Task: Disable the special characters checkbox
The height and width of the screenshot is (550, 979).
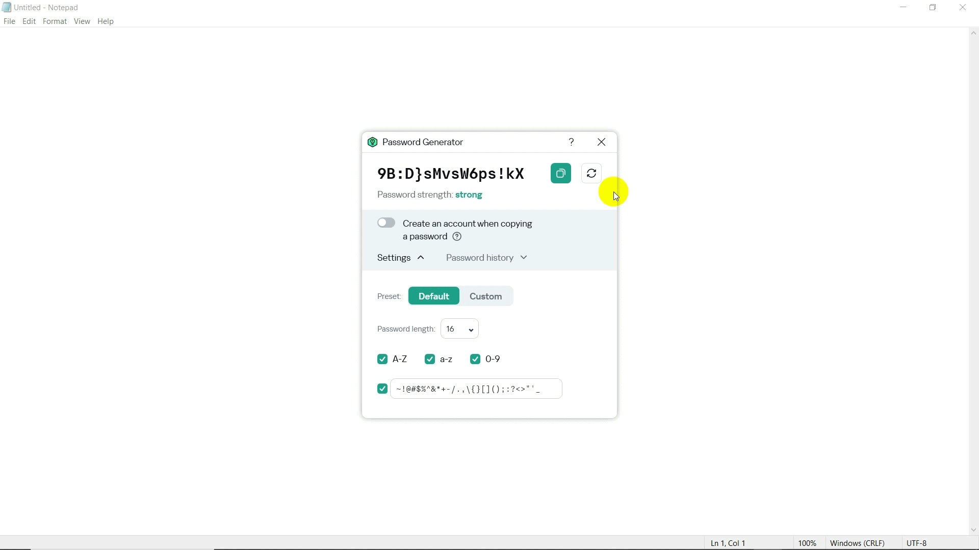Action: click(382, 389)
